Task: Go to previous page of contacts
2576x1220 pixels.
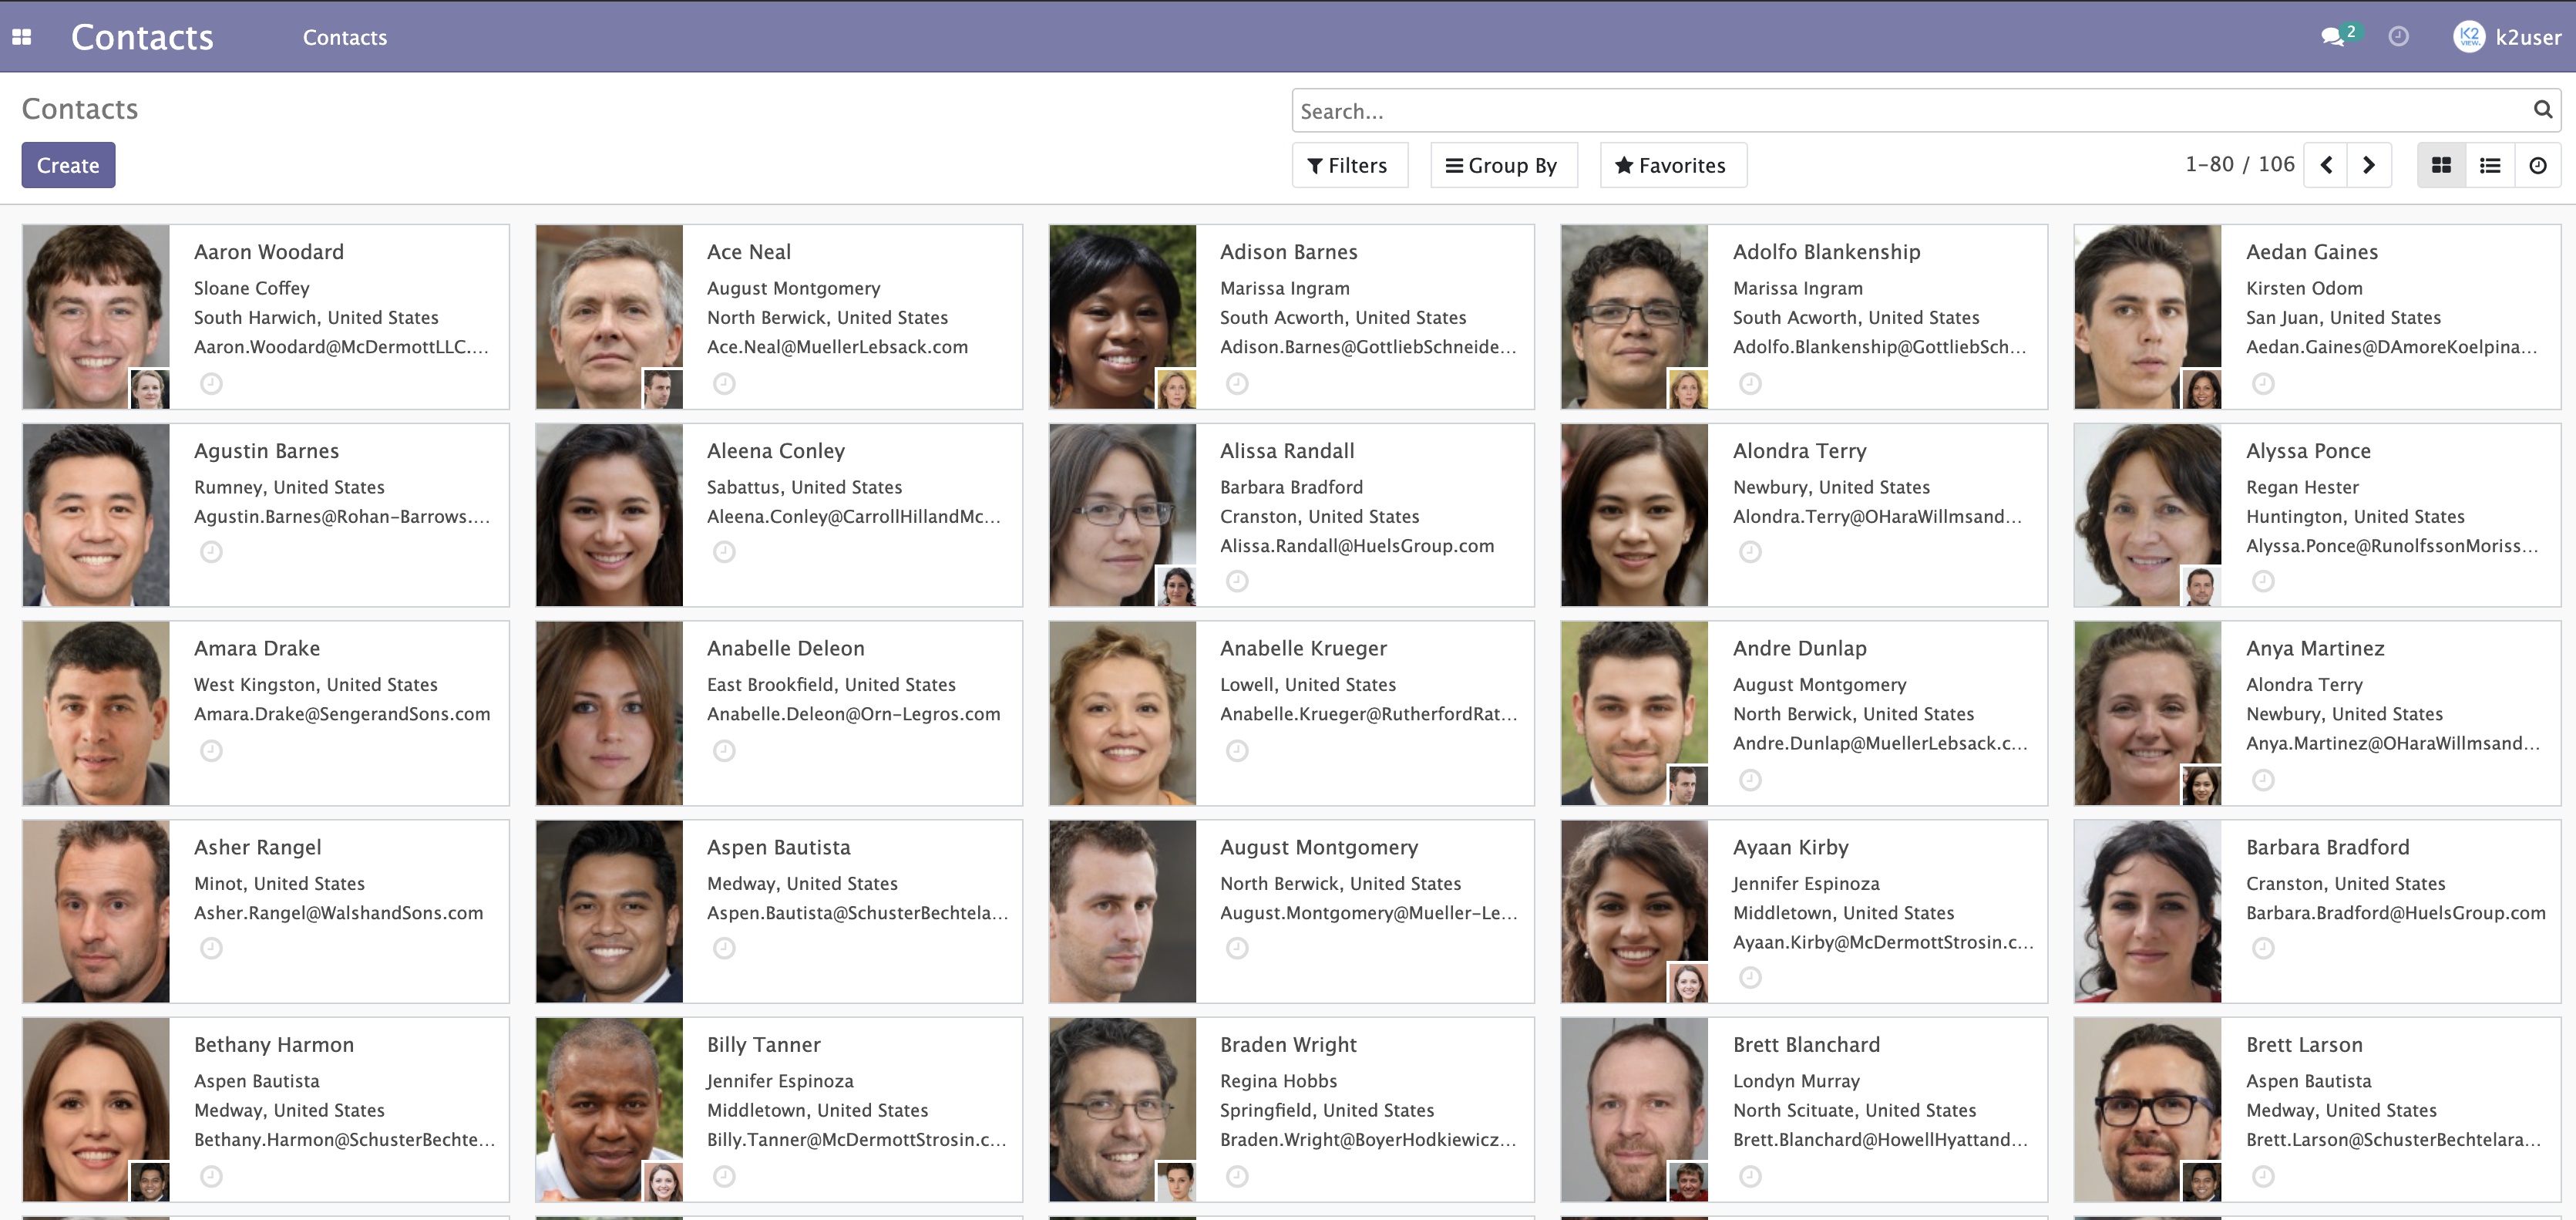Action: click(x=2326, y=165)
